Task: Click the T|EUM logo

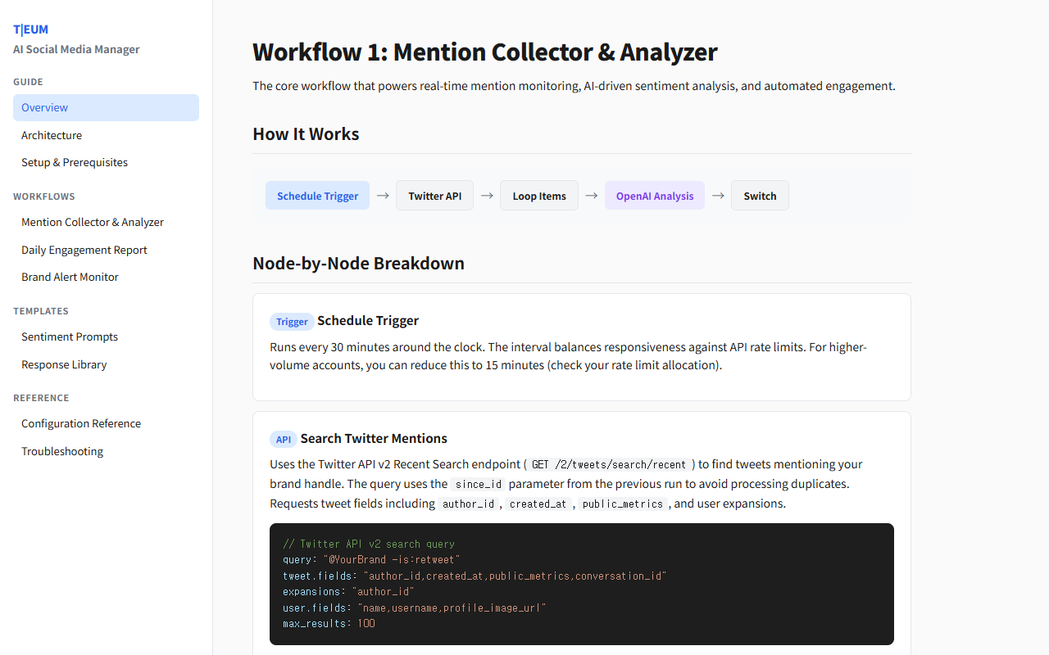Action: pos(30,29)
